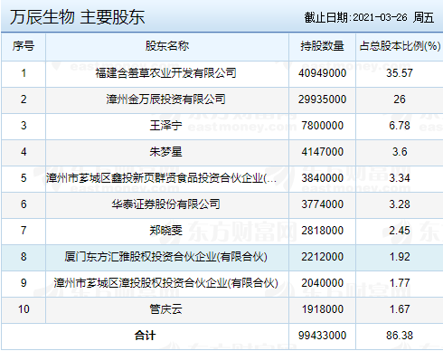Click percentage value 3.28
This screenshot has height=351, width=443.
(400, 204)
